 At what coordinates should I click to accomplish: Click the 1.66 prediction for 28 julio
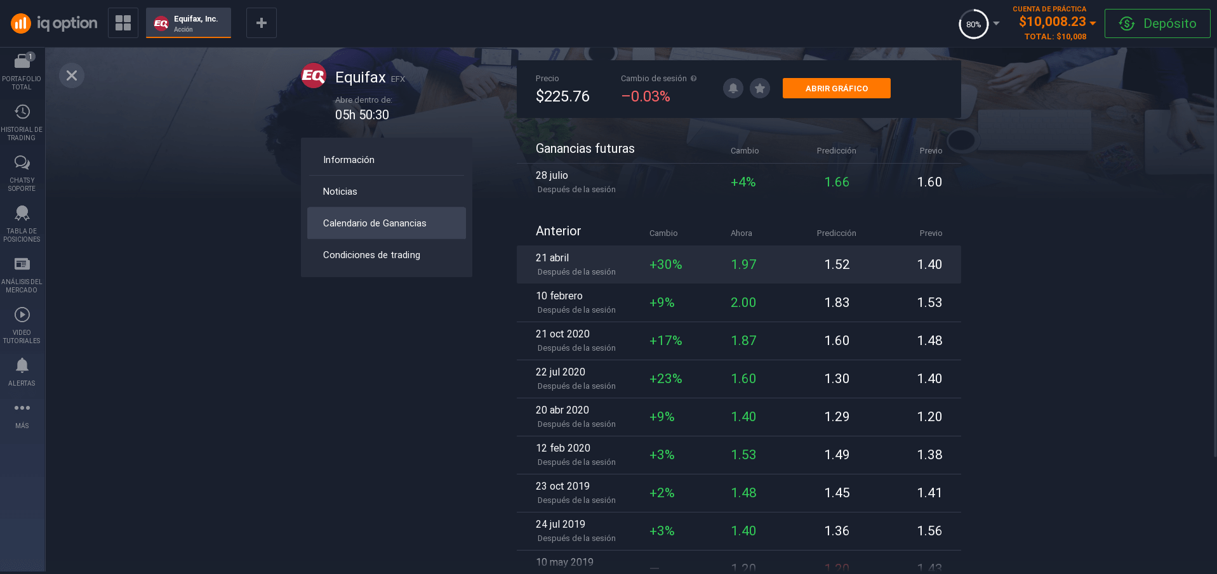(x=837, y=182)
